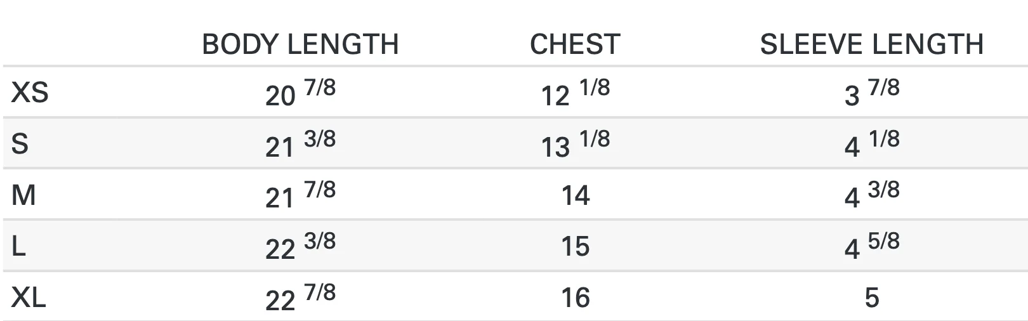Click the L sleeve length 4 5/8

coord(872,247)
